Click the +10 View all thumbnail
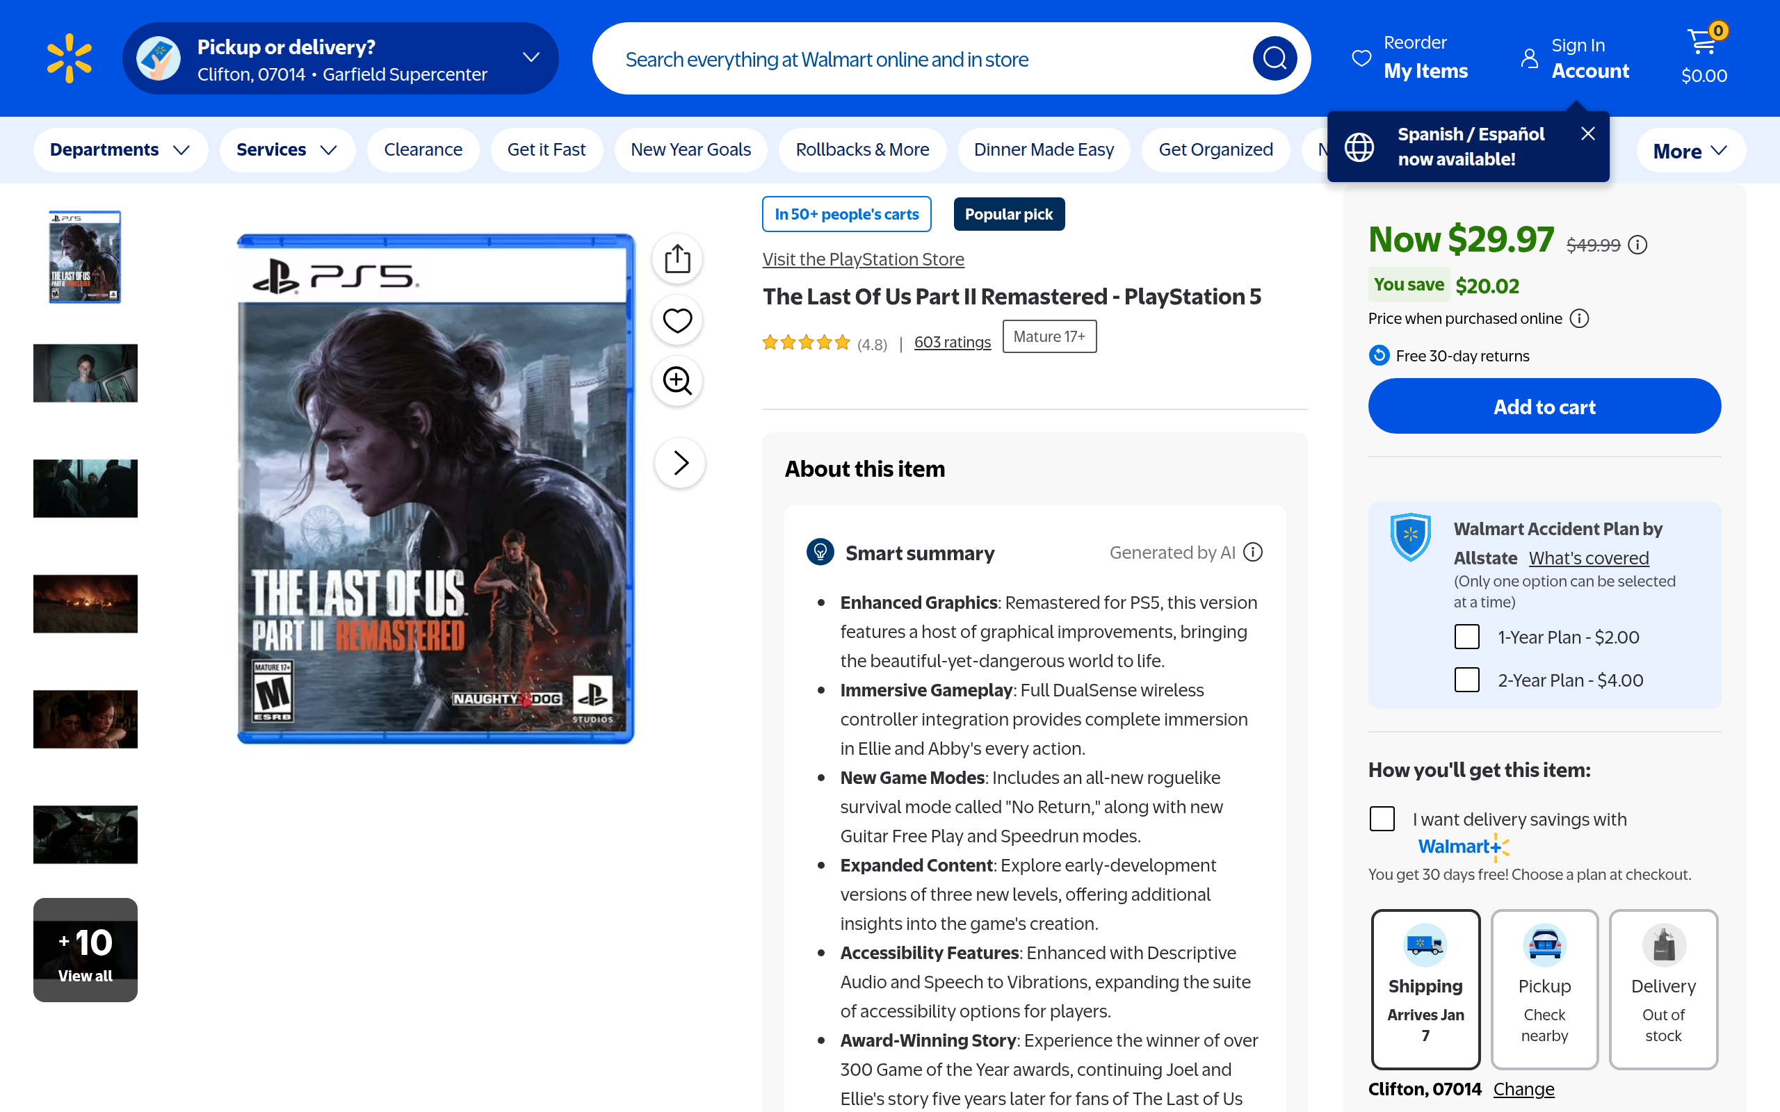Viewport: 1780px width, 1112px height. [86, 949]
